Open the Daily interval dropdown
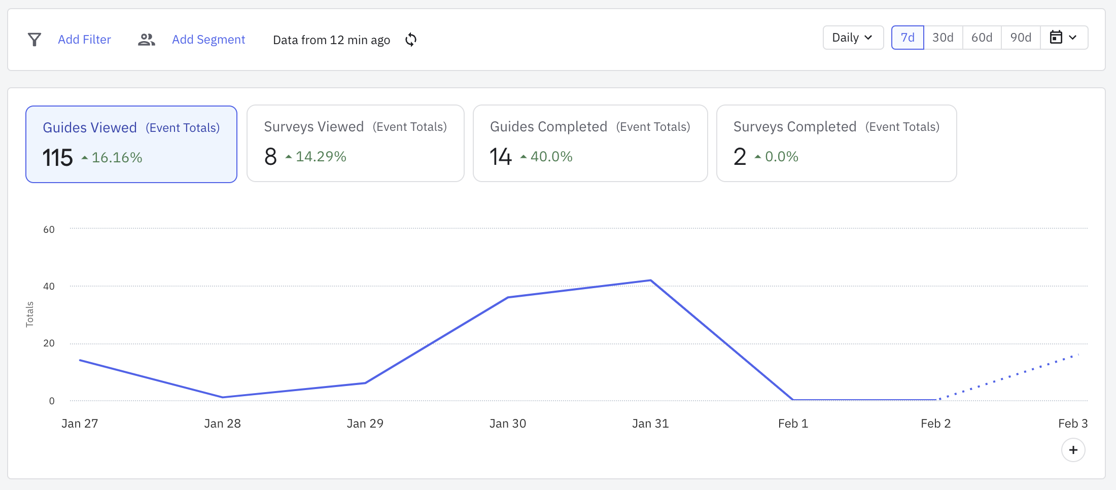Viewport: 1116px width, 490px height. pyautogui.click(x=853, y=38)
